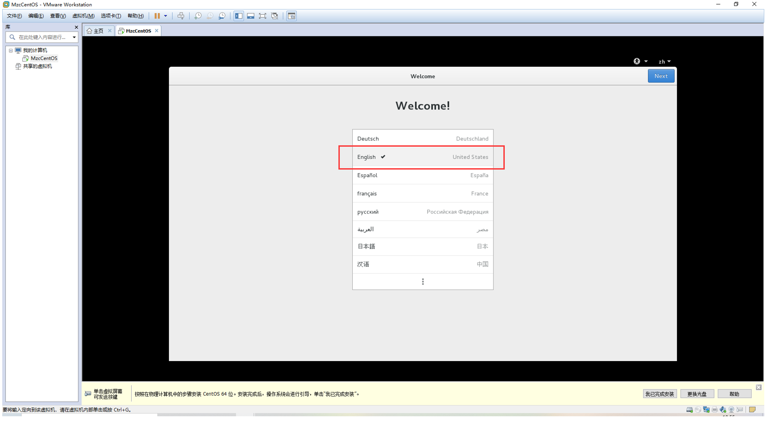Pause the virtual machine with the pause icon

157,16
